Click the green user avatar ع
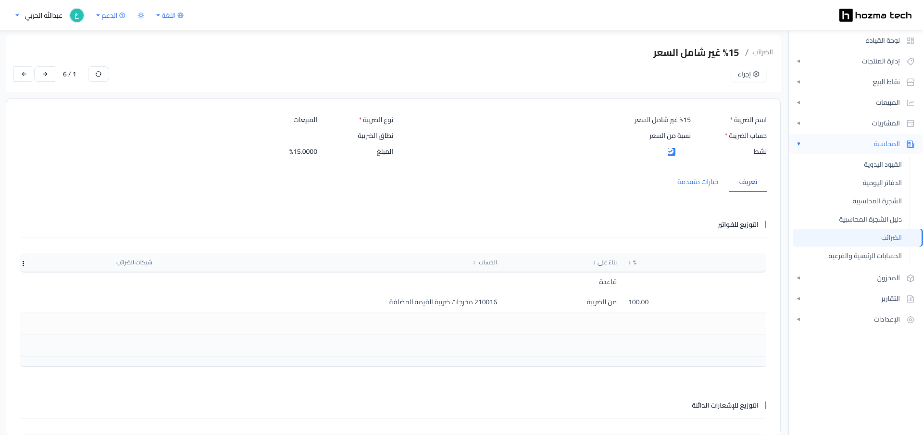 point(77,15)
